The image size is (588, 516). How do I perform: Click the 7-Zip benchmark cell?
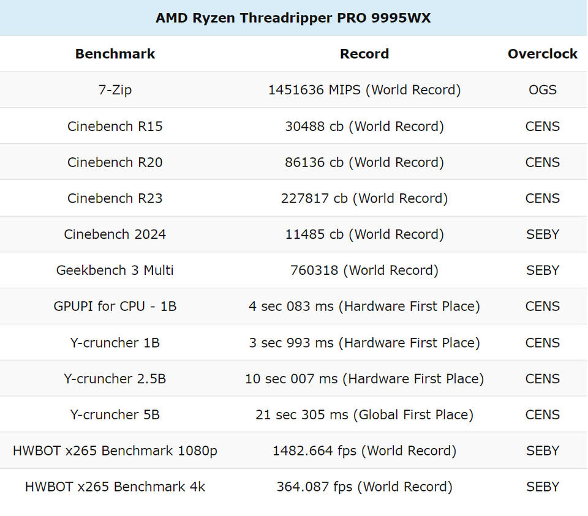pos(115,90)
